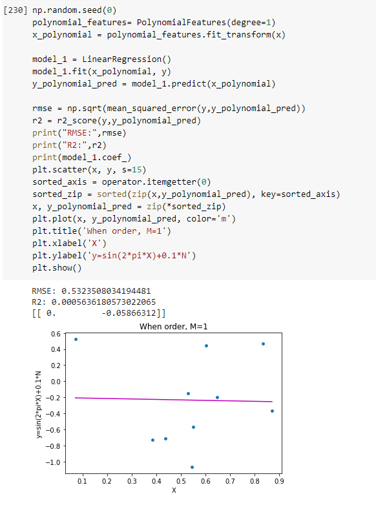This screenshot has width=376, height=505.
Task: Click the model_1 = LinearRegression() line
Action: pyautogui.click(x=101, y=59)
